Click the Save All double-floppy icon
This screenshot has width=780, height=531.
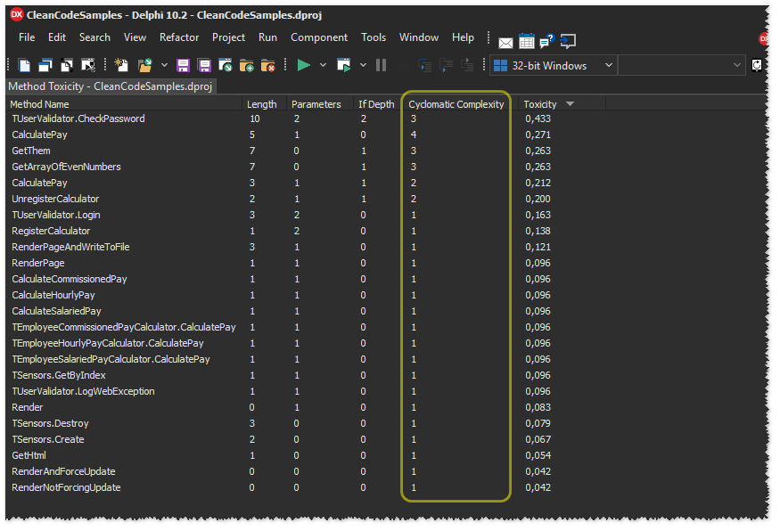click(x=204, y=65)
